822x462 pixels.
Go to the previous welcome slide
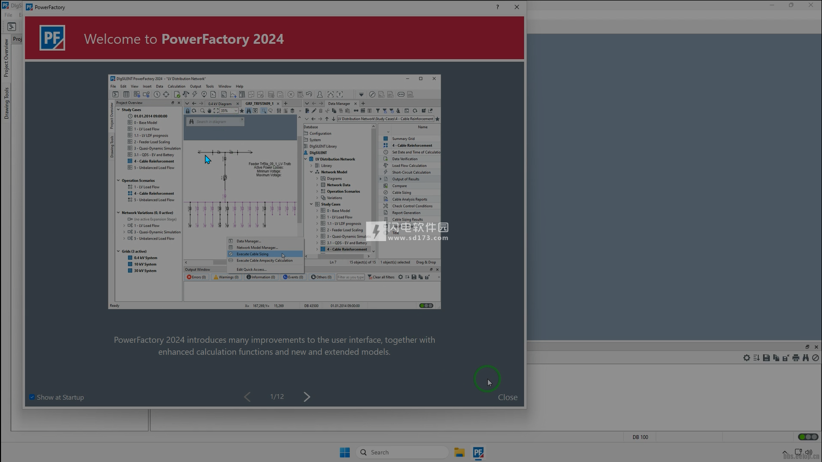[247, 397]
